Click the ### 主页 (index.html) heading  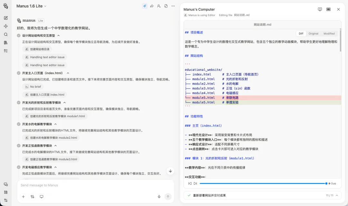pyautogui.click(x=203, y=126)
